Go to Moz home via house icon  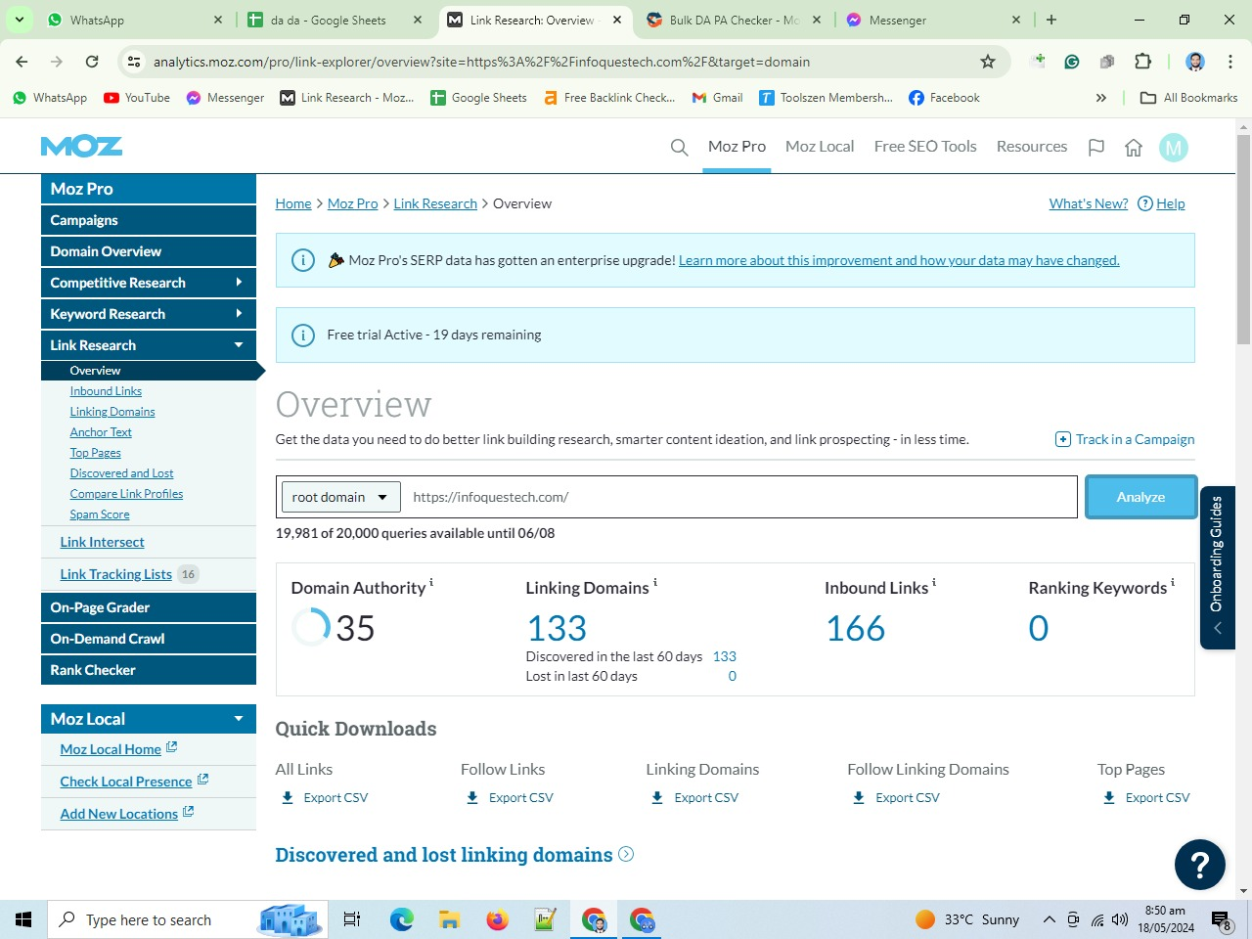[1134, 148]
